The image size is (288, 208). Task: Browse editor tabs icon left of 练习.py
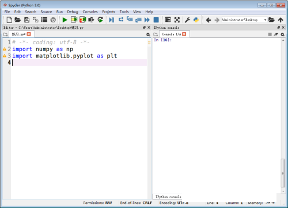click(5, 34)
